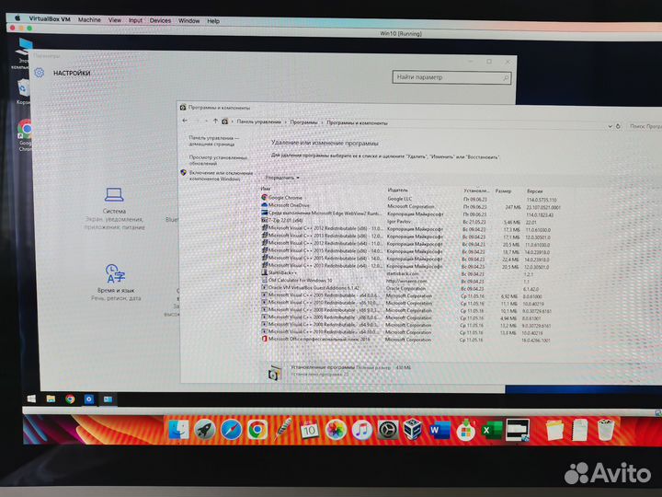Open the Window menu
Screen dimensions: 662x497
point(188,20)
